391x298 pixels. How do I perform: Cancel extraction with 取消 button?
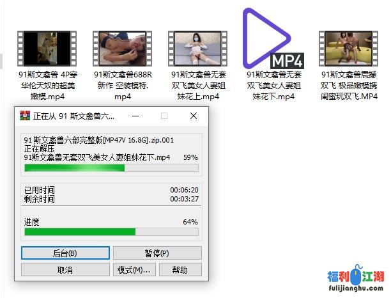pyautogui.click(x=65, y=270)
